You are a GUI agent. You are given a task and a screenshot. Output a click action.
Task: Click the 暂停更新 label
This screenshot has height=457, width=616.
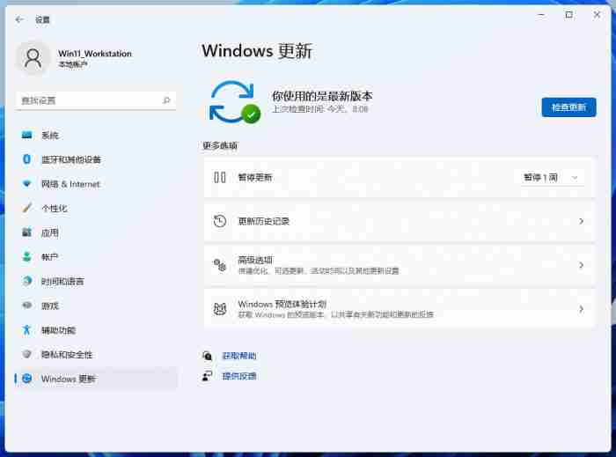click(x=255, y=178)
